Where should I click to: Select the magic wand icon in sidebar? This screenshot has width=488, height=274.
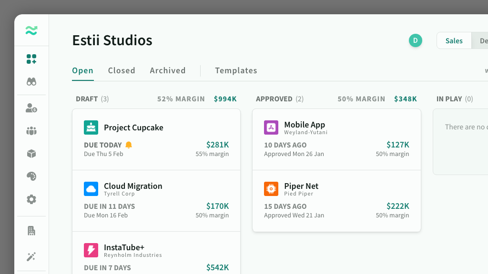pyautogui.click(x=31, y=257)
